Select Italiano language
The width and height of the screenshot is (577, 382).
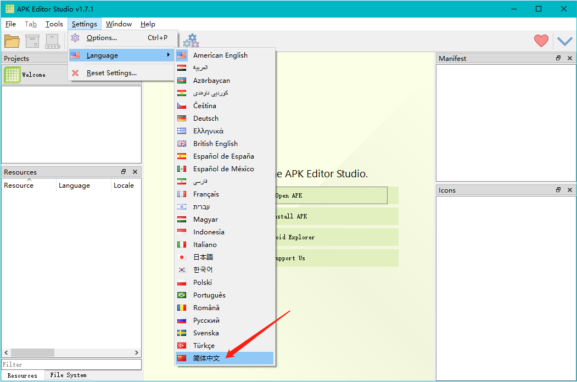[x=225, y=244]
